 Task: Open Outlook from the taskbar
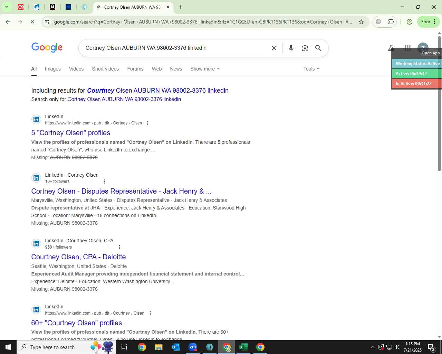coord(176,347)
